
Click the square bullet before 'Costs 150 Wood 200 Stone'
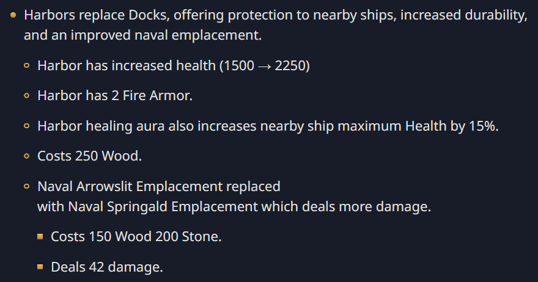click(40, 236)
